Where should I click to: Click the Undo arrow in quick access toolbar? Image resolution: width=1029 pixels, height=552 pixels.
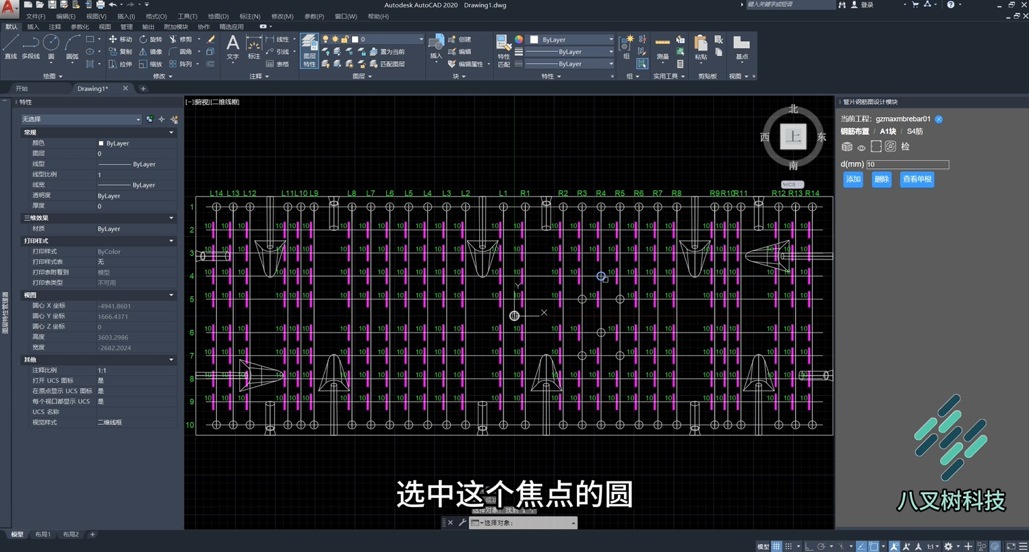113,5
